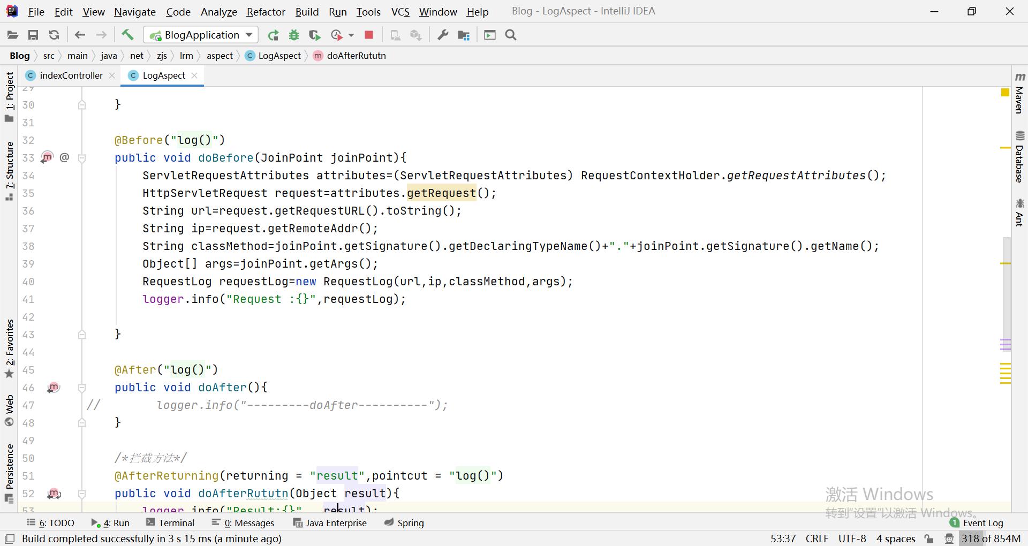Screen dimensions: 1028x546
Task: Synchronize files with the refresh icon
Action: coord(54,35)
